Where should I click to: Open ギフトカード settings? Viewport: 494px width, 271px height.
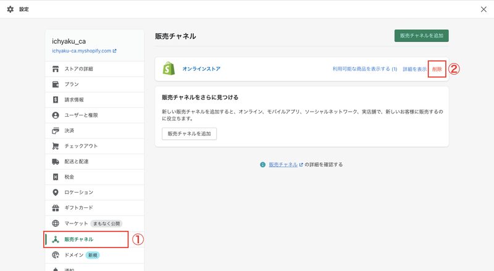[94, 207]
